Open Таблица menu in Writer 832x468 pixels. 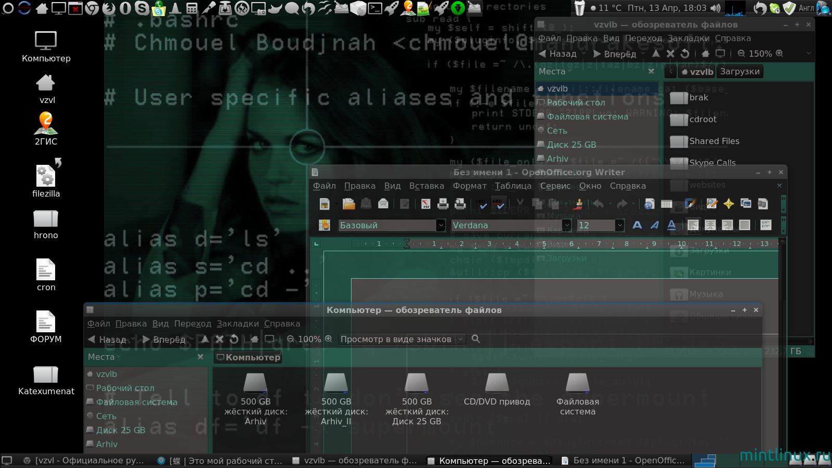[x=513, y=186]
